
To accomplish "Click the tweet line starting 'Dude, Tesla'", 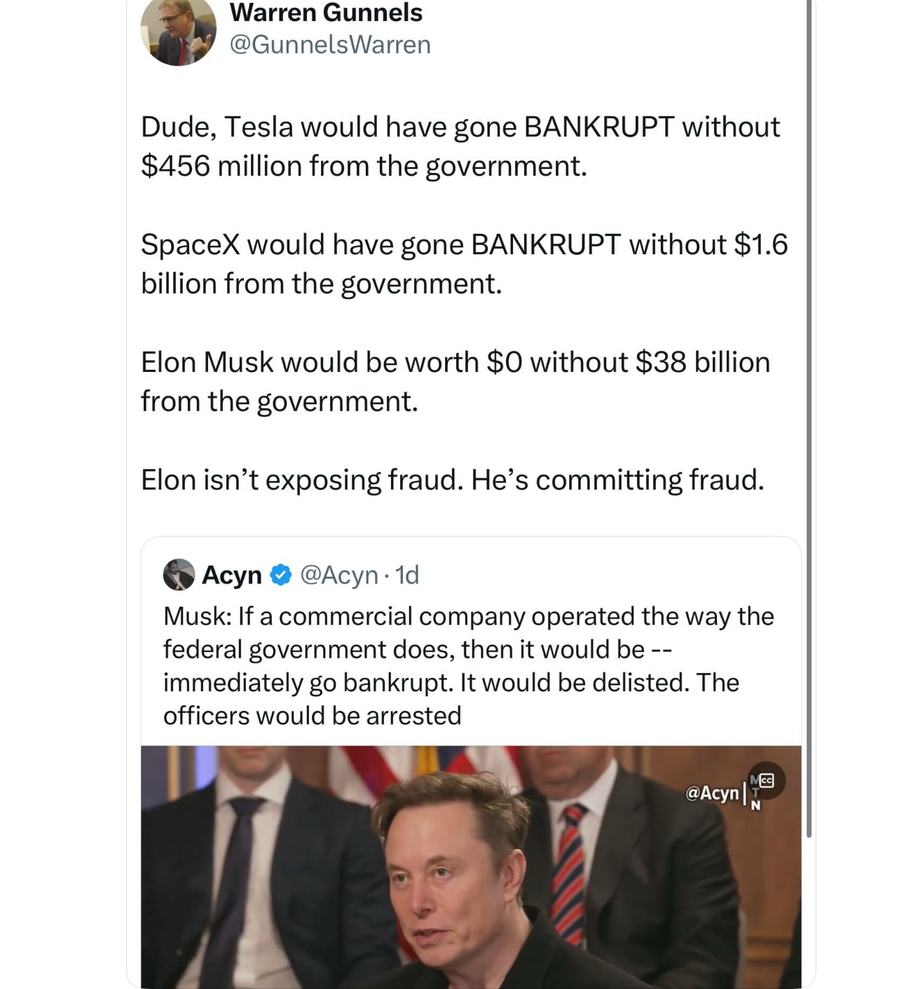I will pyautogui.click(x=460, y=127).
